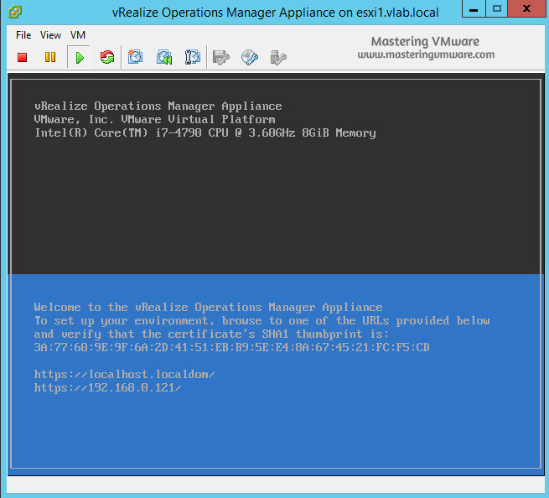Image resolution: width=549 pixels, height=498 pixels.
Task: Take a snapshot of the virtual machine
Action: [135, 57]
